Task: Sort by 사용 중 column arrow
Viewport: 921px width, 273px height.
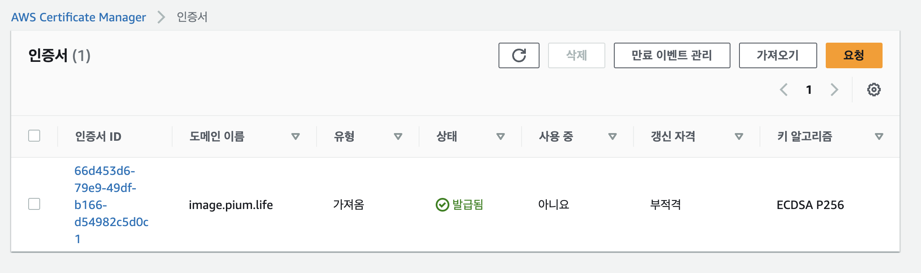Action: tap(612, 136)
